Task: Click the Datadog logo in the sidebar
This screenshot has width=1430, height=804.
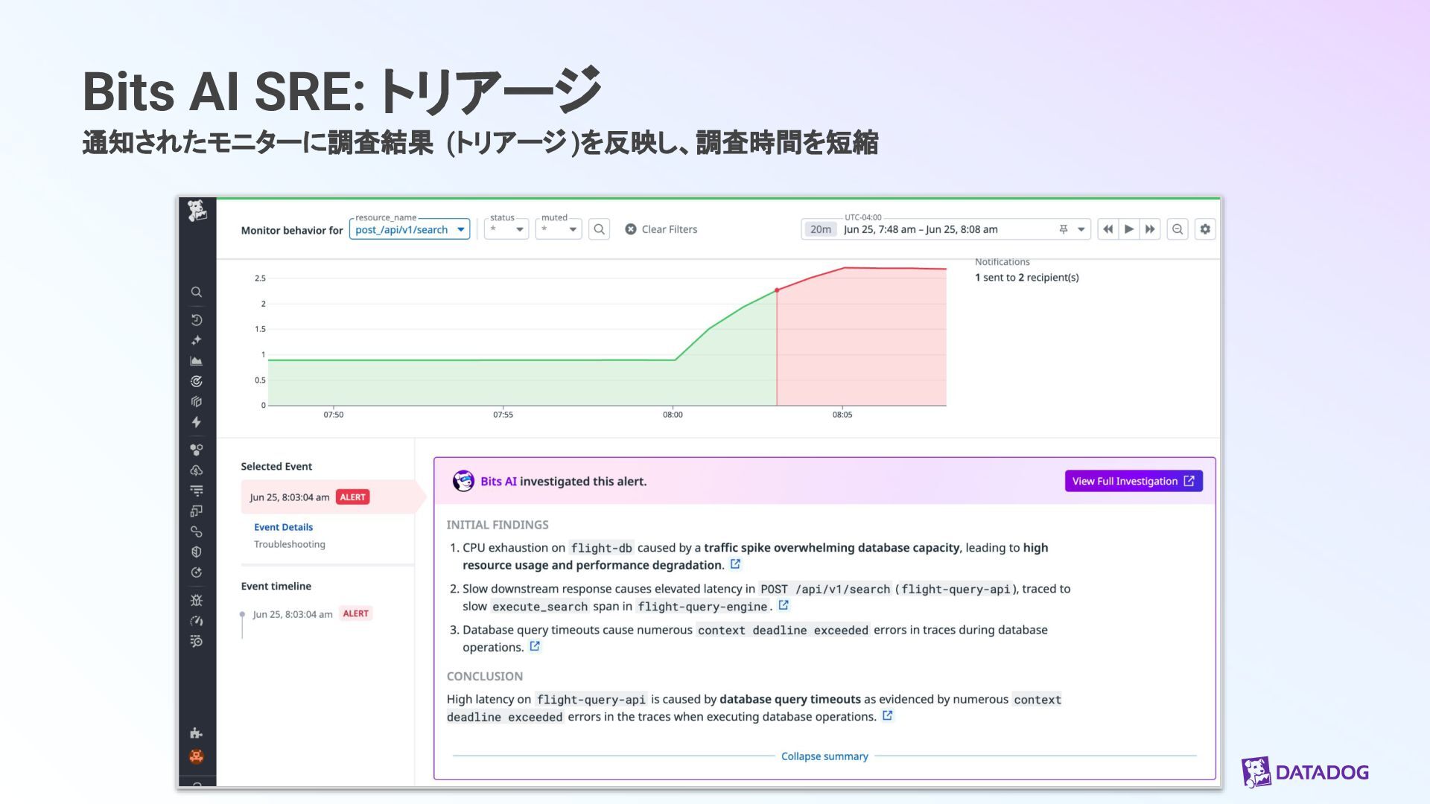Action: pos(197,211)
